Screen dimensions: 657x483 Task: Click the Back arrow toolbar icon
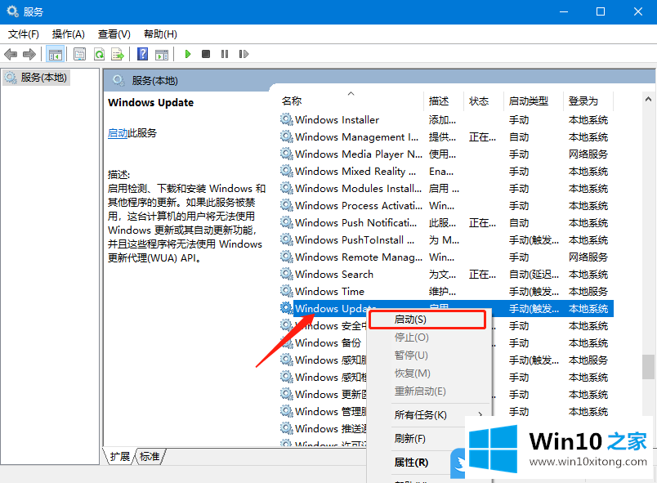pyautogui.click(x=11, y=54)
